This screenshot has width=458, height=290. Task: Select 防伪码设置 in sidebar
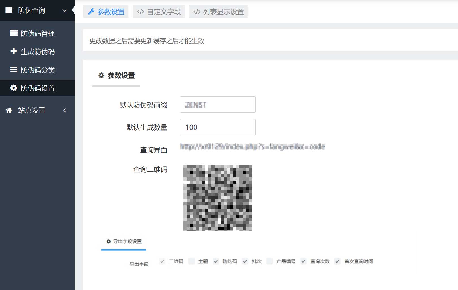point(37,88)
